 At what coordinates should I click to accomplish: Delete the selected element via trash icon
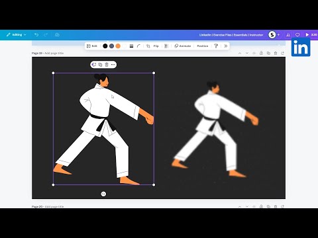pyautogui.click(x=107, y=65)
